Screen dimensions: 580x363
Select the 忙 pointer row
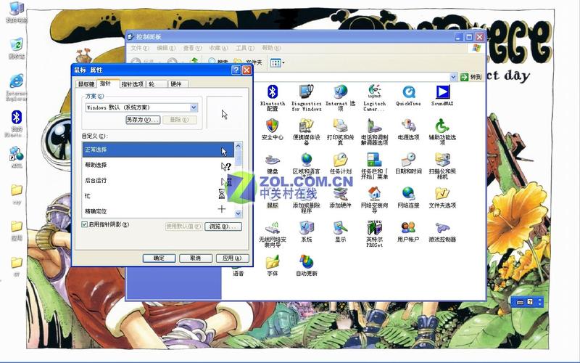[x=158, y=195]
